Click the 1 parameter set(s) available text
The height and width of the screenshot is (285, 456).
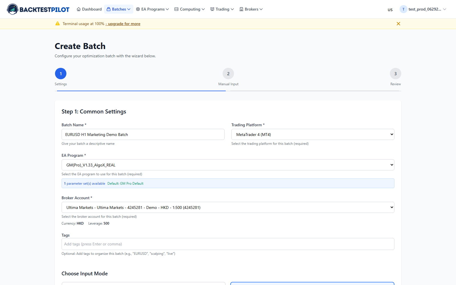click(x=85, y=184)
